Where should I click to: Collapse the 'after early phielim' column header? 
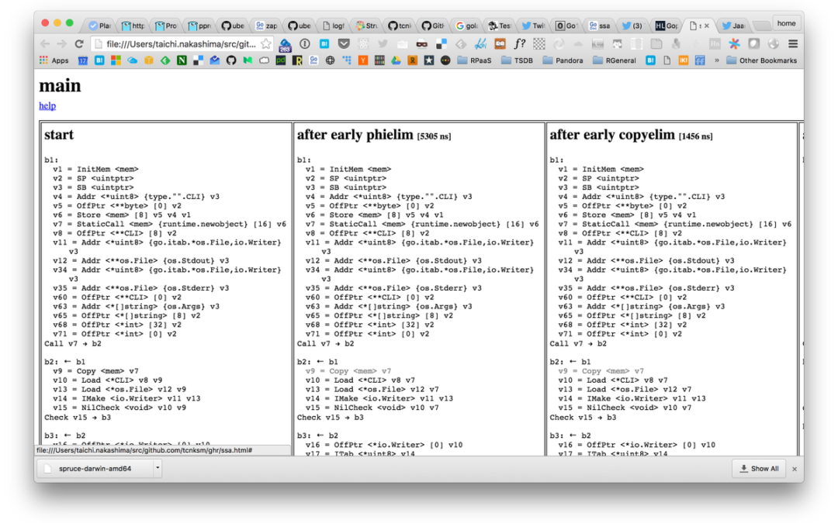[355, 135]
